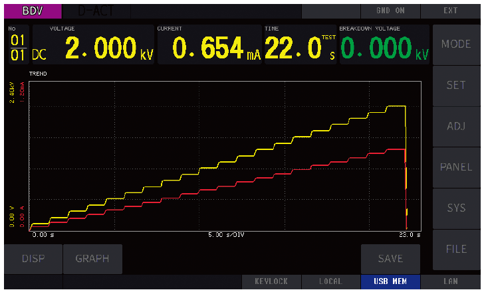Click the DISP button
Screen dimensions: 486x294
[33, 259]
